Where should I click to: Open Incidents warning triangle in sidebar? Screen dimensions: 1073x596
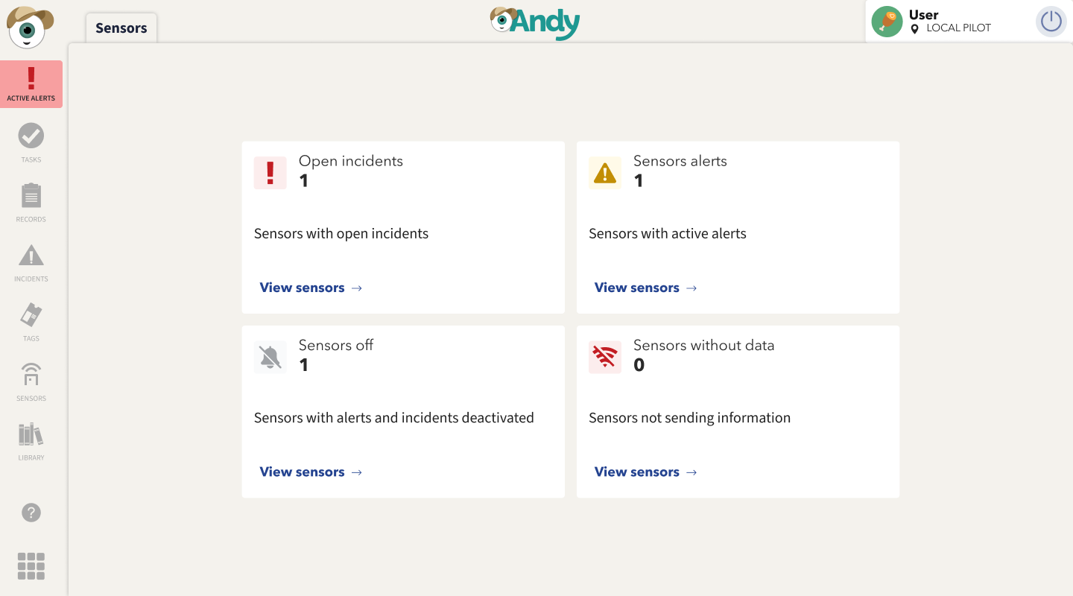click(x=31, y=256)
